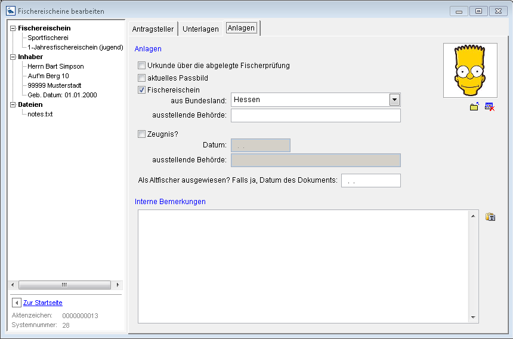Click the load photo folder icon
The width and height of the screenshot is (513, 339).
pyautogui.click(x=474, y=107)
